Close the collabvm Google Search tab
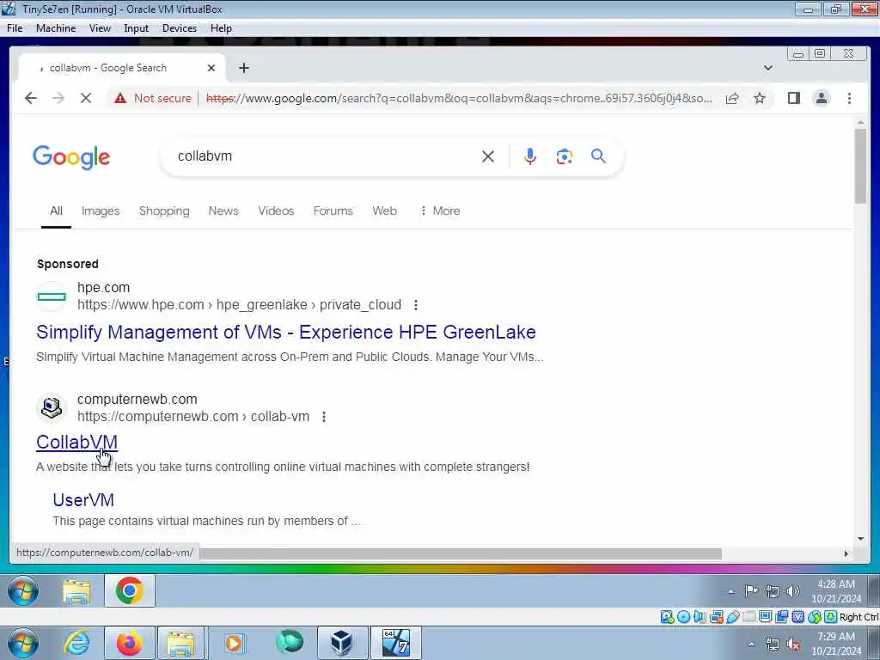880x660 pixels. 211,68
